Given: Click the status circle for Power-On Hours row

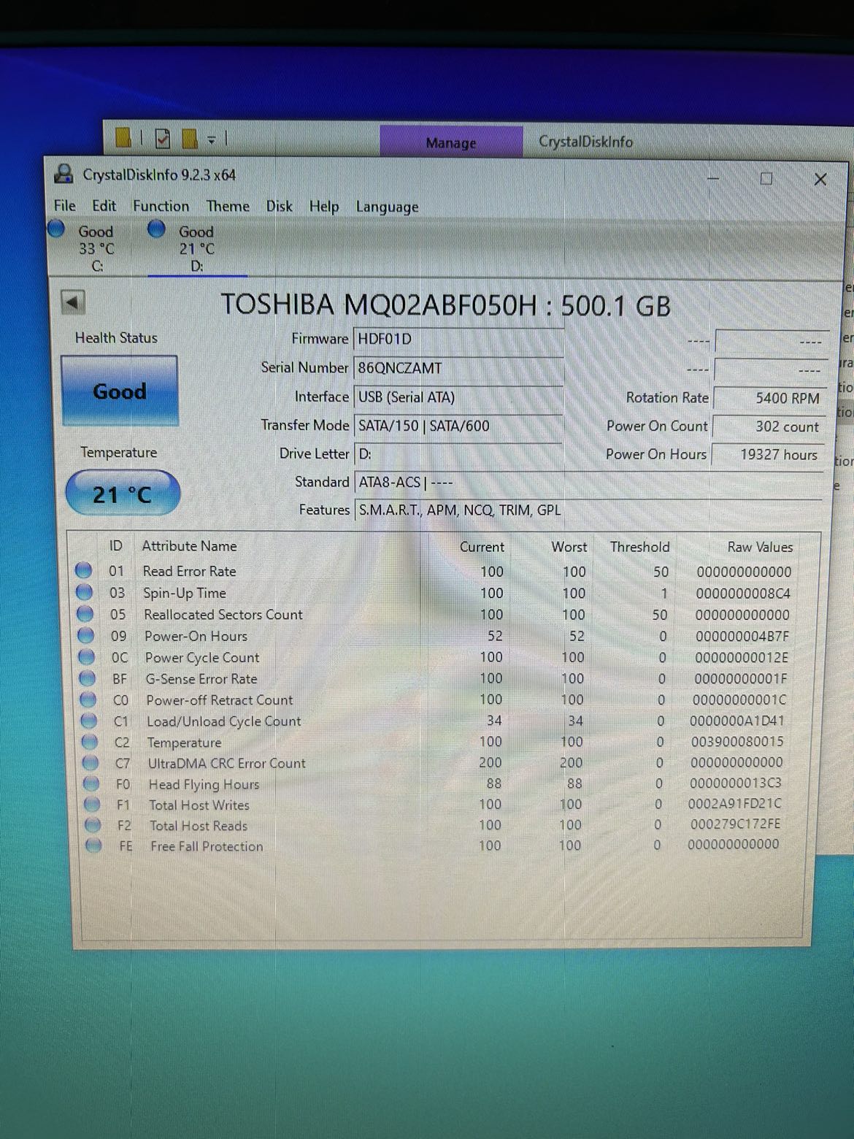Looking at the screenshot, I should pos(86,635).
